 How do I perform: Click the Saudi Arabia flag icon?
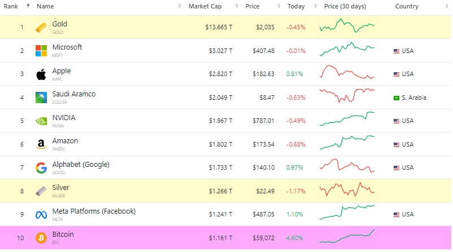click(x=397, y=98)
